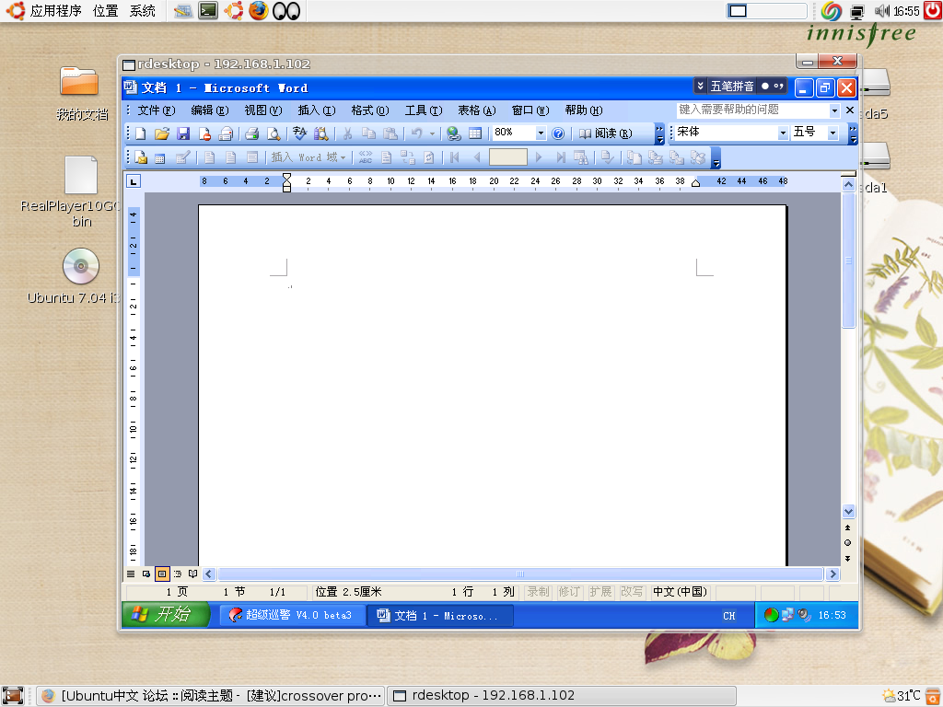Open the 文件(F) menu
The width and height of the screenshot is (943, 707).
157,110
